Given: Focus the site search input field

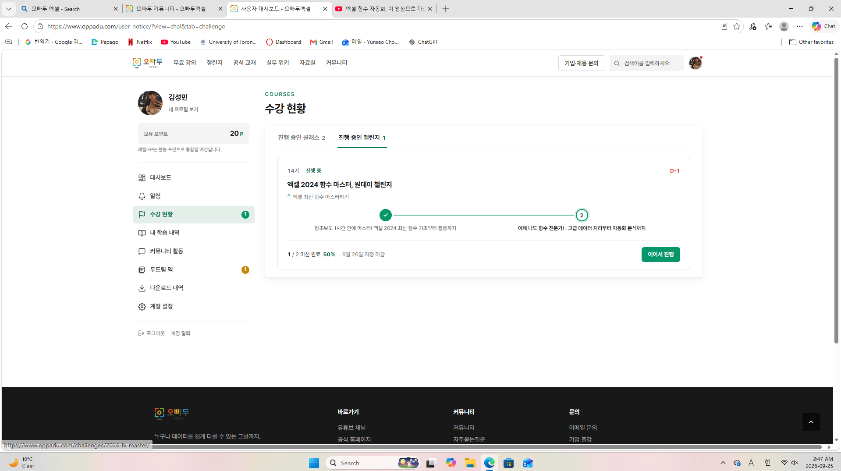Looking at the screenshot, I should tap(646, 63).
